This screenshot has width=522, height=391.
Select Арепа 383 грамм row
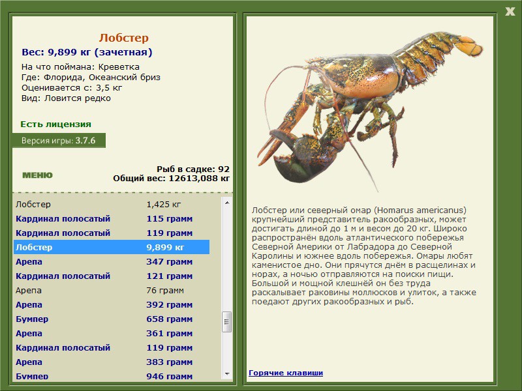tap(112, 362)
